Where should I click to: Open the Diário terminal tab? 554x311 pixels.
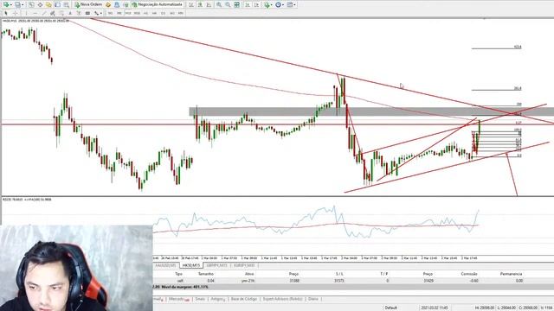coord(313,299)
